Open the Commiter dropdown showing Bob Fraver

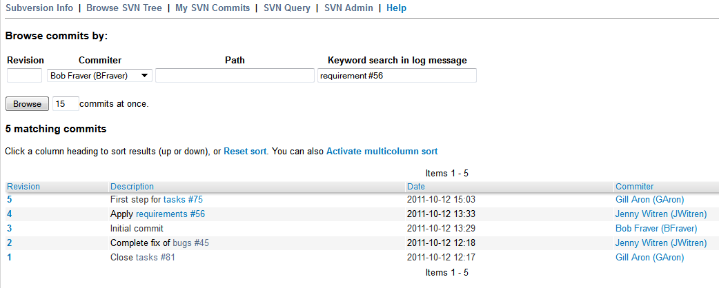point(100,76)
